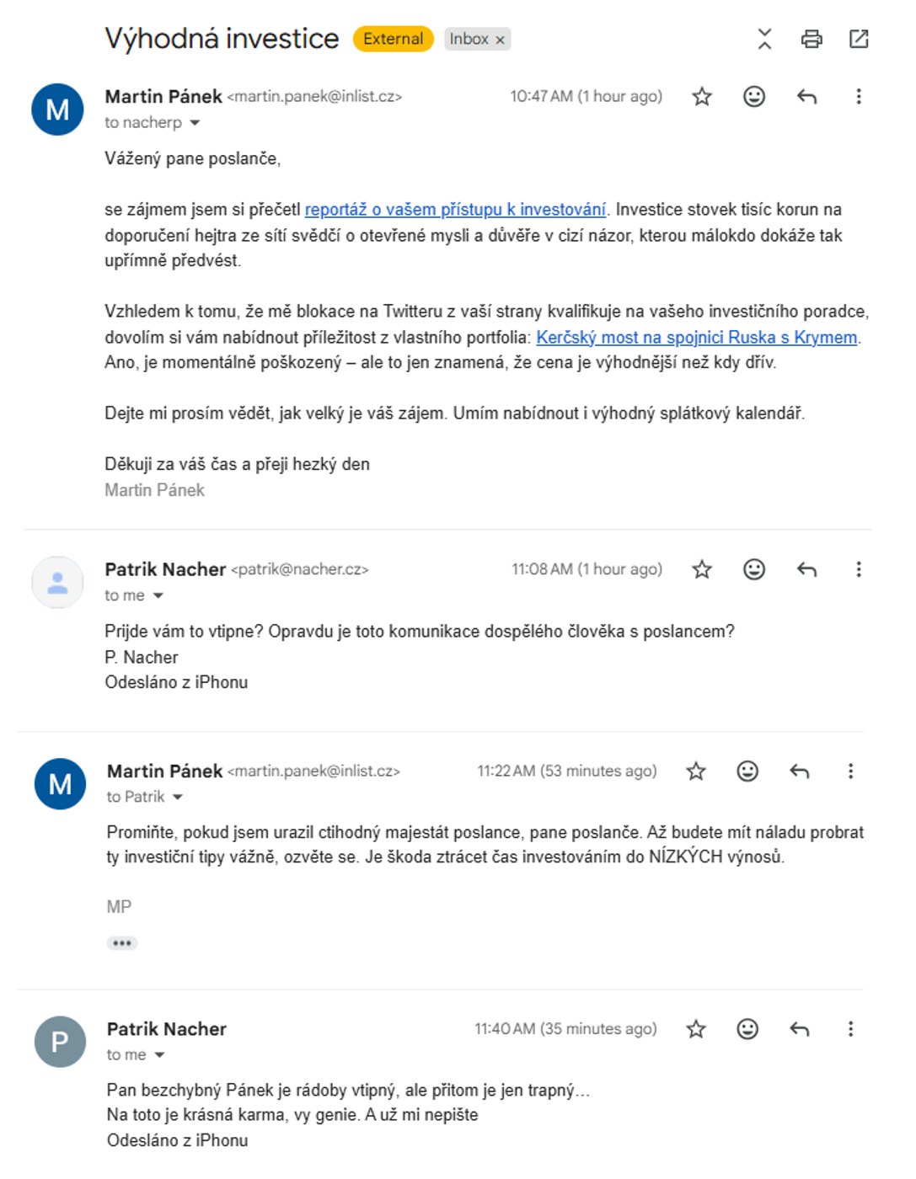Print the whole email conversation
The height and width of the screenshot is (1179, 916).
click(812, 39)
